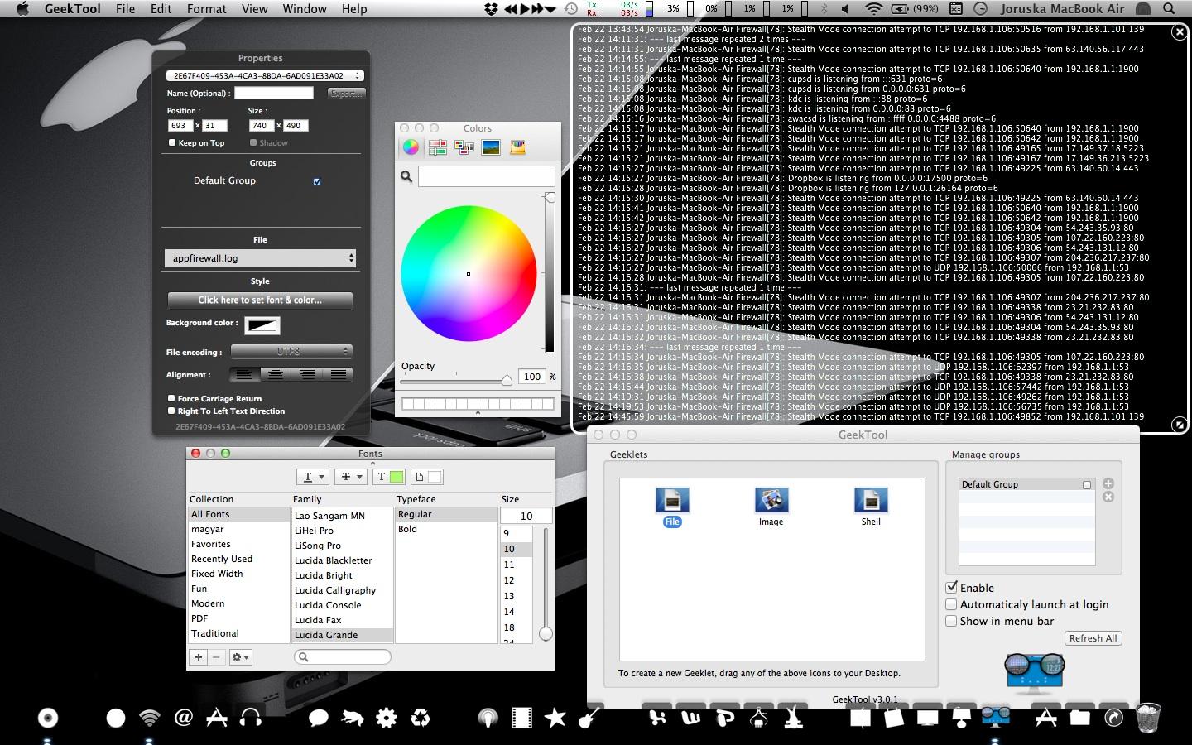Viewport: 1192px width, 745px height.
Task: Click the close X on the log geeklet
Action: 1180,32
